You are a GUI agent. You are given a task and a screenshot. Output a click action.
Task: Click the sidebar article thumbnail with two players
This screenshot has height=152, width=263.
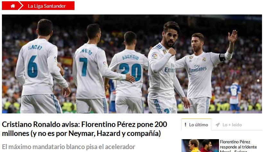[x=200, y=146]
